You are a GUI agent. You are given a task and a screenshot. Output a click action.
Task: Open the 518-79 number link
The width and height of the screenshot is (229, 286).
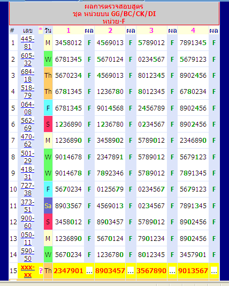pyautogui.click(x=27, y=92)
